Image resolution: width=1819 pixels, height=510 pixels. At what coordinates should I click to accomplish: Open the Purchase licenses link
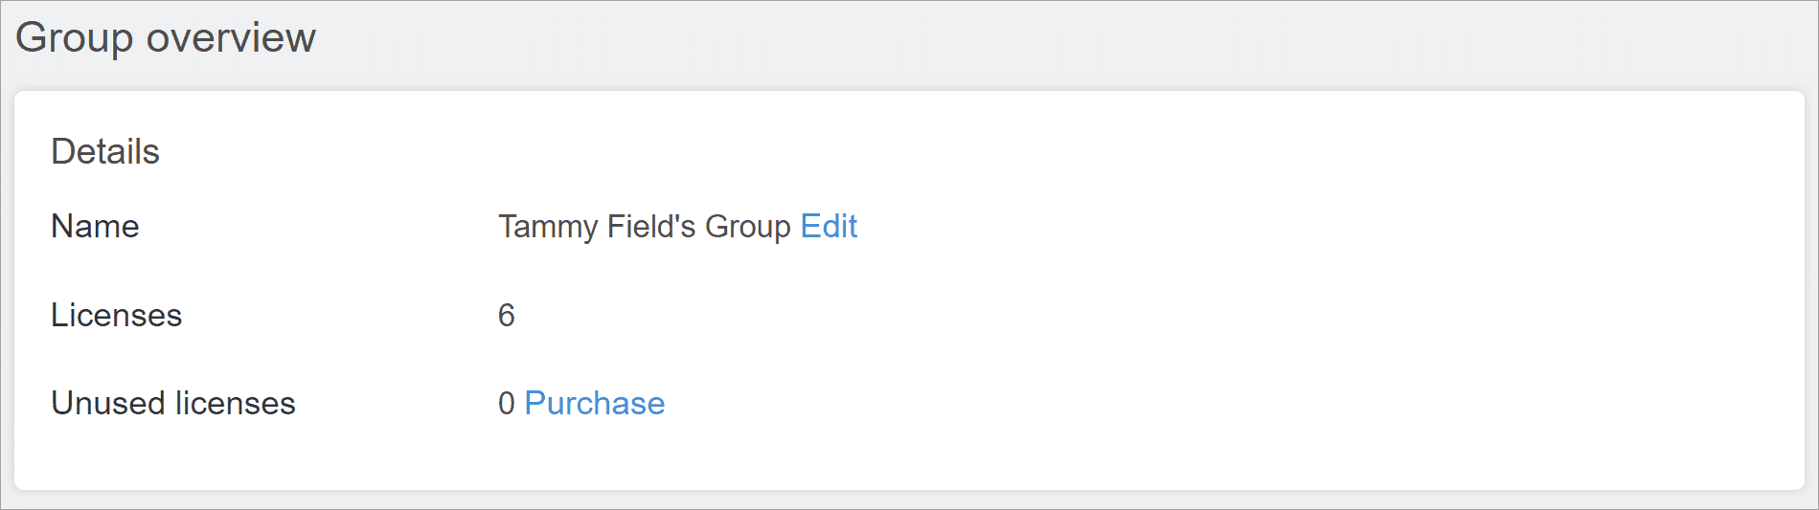(595, 404)
